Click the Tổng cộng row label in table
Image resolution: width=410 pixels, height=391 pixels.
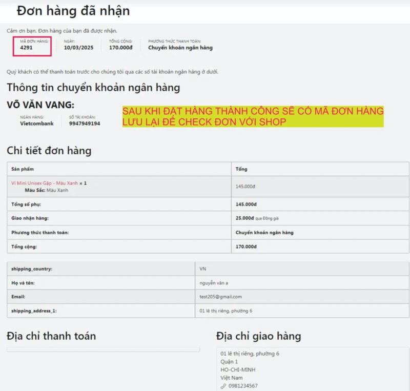(24, 246)
